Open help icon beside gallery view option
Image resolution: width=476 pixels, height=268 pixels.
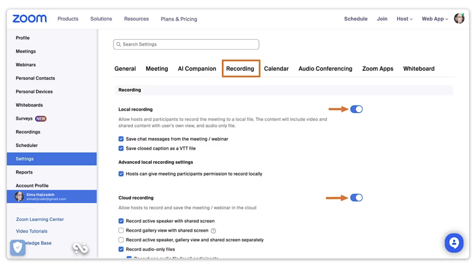213,231
